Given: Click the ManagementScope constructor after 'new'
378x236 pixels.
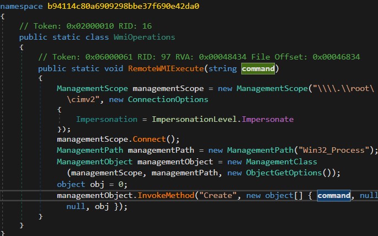Looking at the screenshot, I should pos(272,89).
